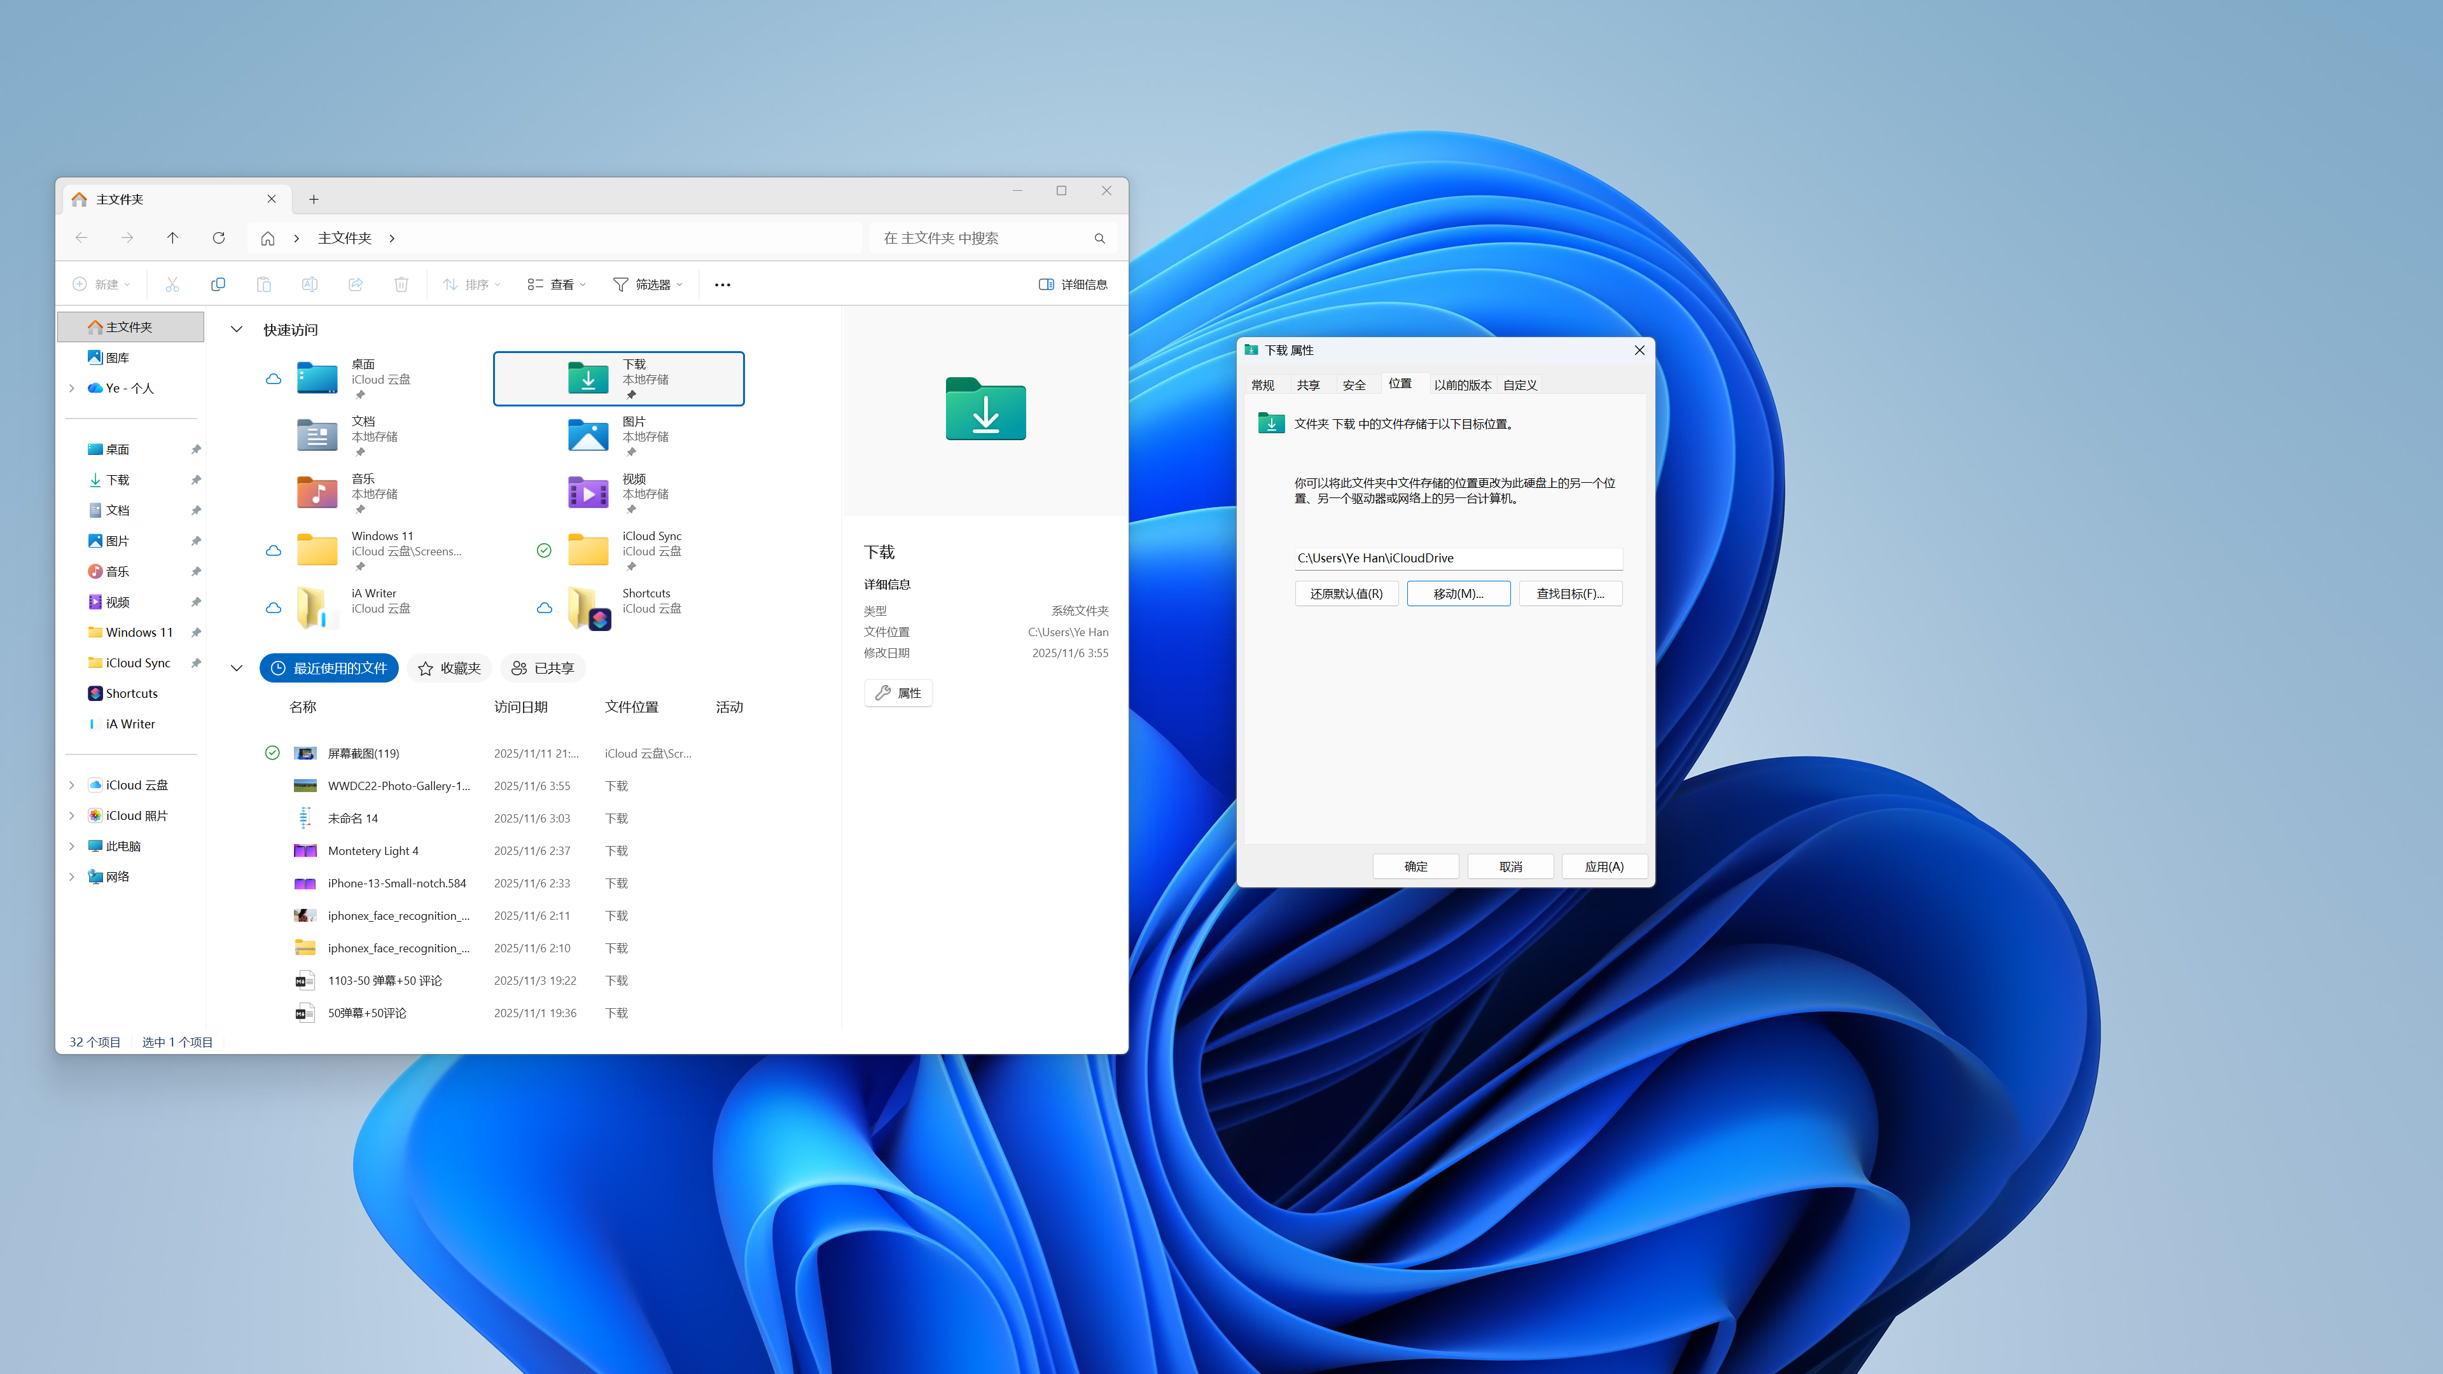Go up one folder level arrow
Viewport: 2443px width, 1374px height.
(x=172, y=238)
